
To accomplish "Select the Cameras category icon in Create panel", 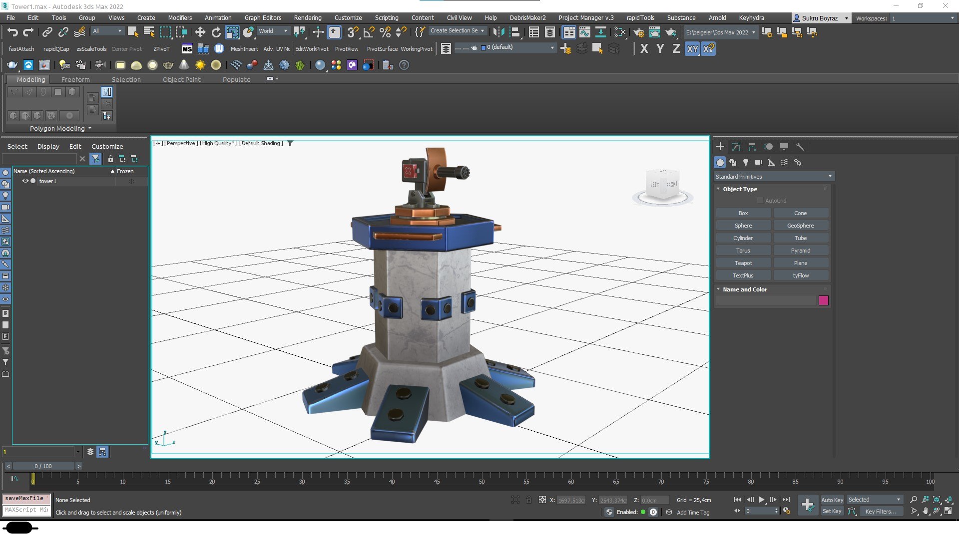I will (758, 162).
